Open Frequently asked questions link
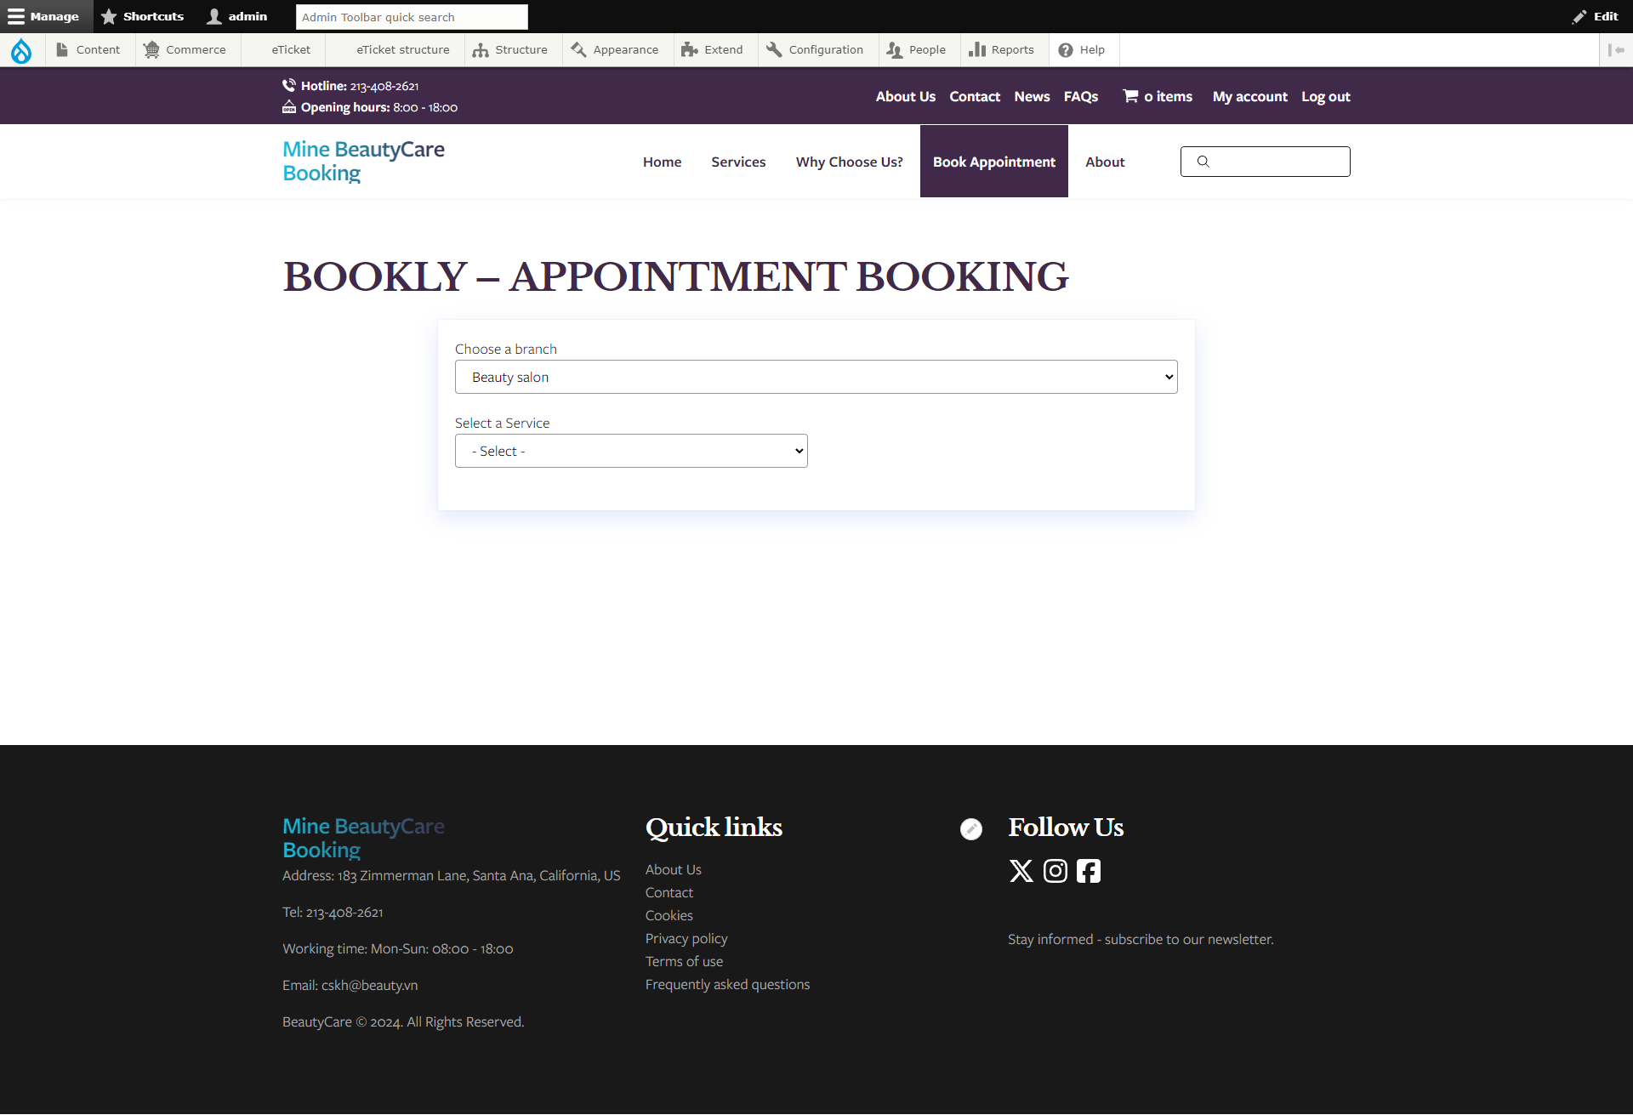The image size is (1633, 1115). point(727,984)
